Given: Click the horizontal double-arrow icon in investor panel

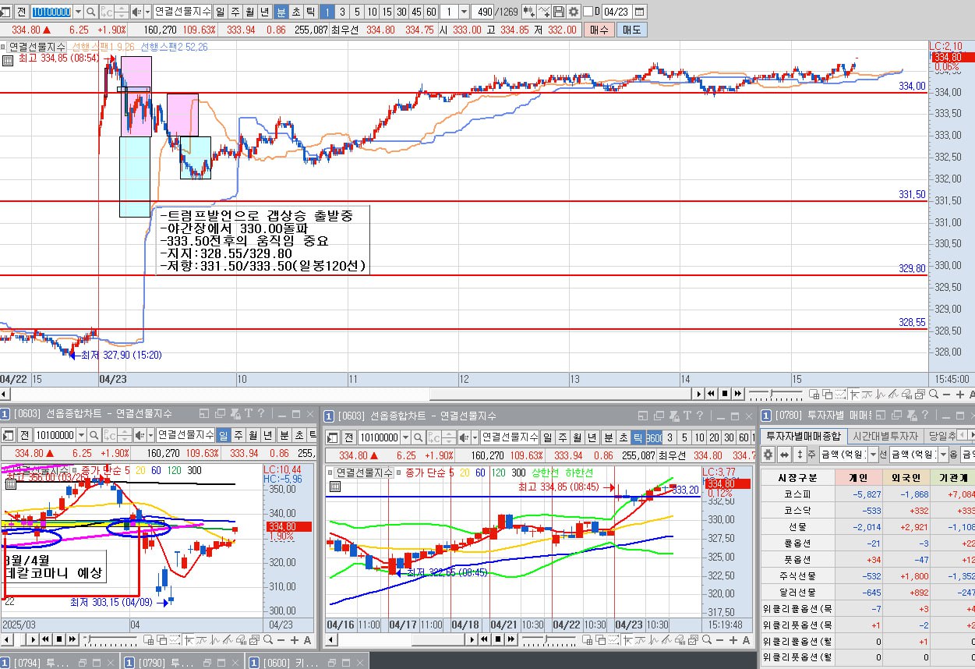Looking at the screenshot, I should click(785, 454).
